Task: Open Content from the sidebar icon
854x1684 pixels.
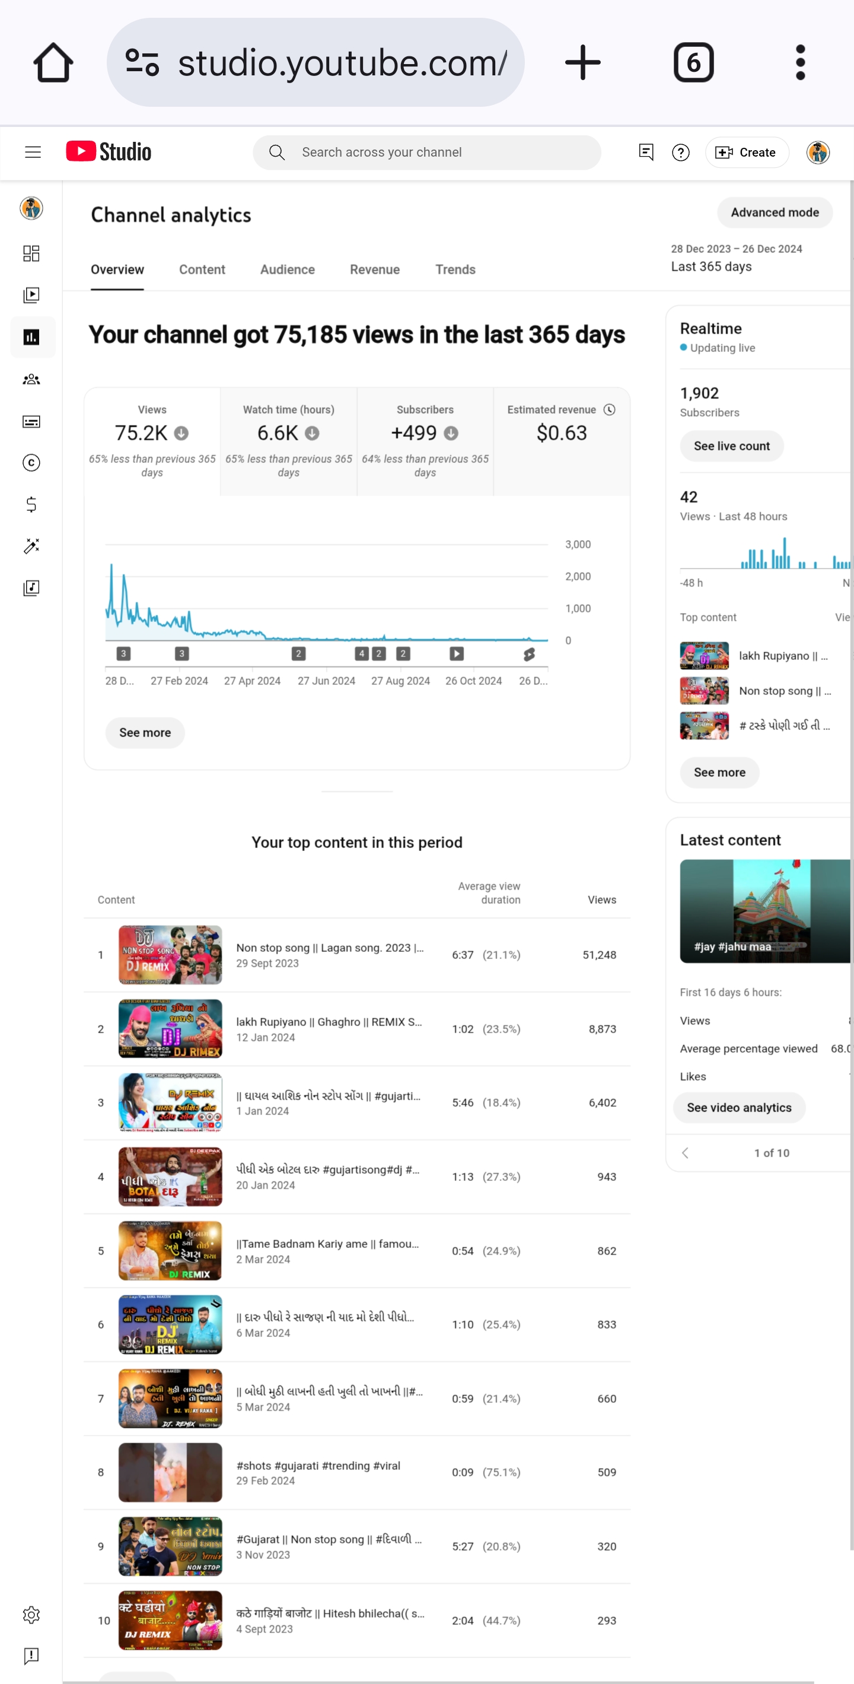Action: tap(31, 295)
